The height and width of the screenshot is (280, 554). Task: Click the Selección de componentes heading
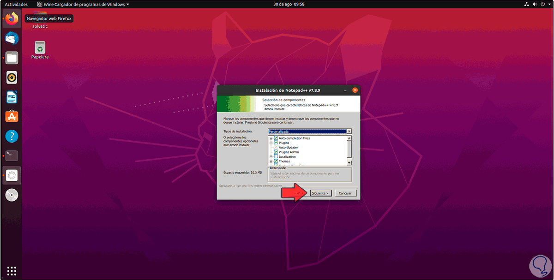[283, 100]
